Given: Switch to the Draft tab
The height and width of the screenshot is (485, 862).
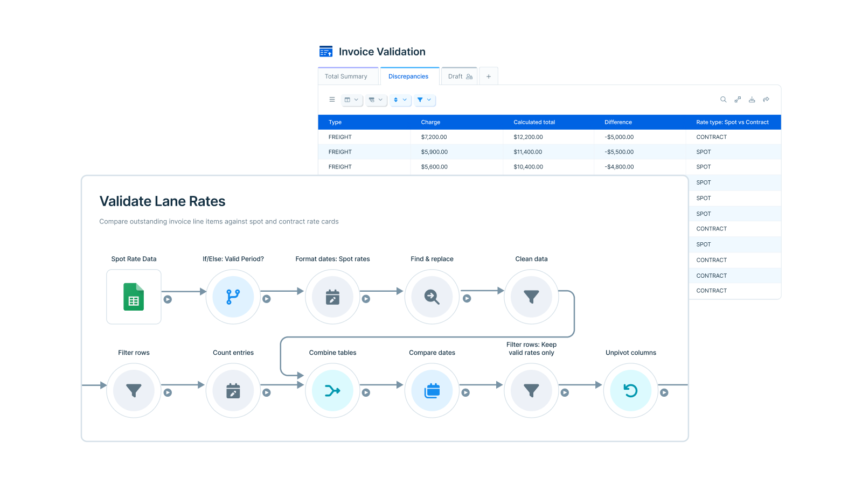Looking at the screenshot, I should 460,76.
